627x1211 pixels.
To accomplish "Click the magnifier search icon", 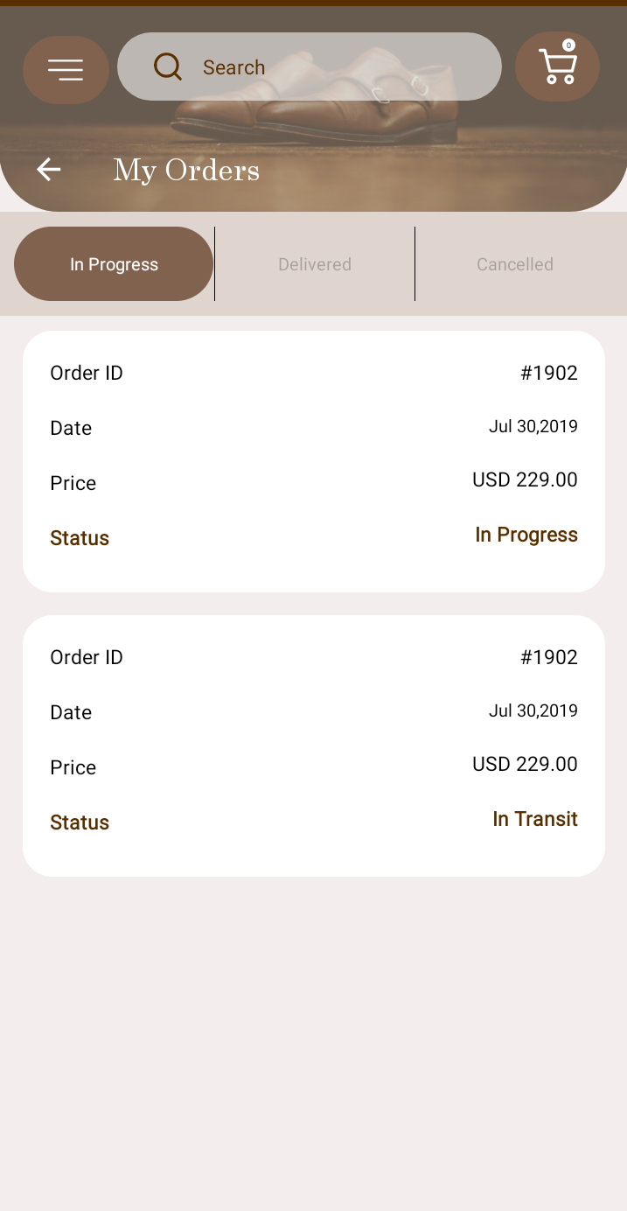I will pyautogui.click(x=167, y=67).
